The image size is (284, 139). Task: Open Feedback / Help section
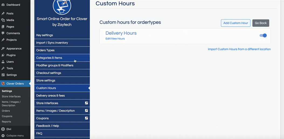(x=62, y=126)
